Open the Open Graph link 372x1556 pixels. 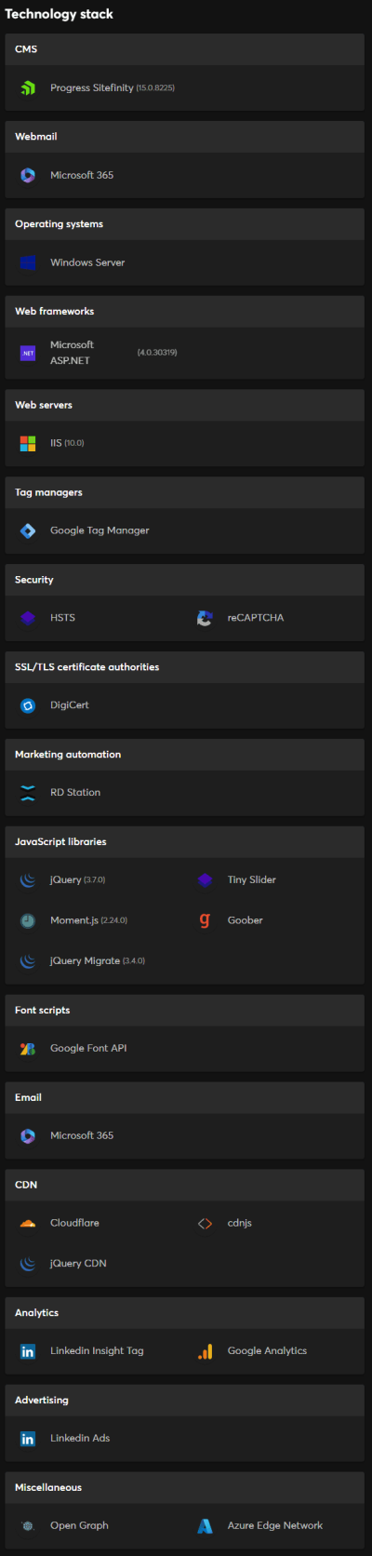79,1526
